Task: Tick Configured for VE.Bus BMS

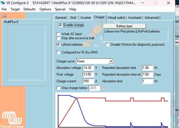Action: (58, 53)
